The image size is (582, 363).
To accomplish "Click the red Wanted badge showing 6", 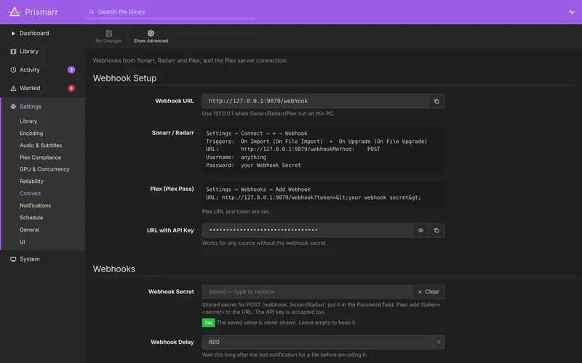I will pos(71,88).
